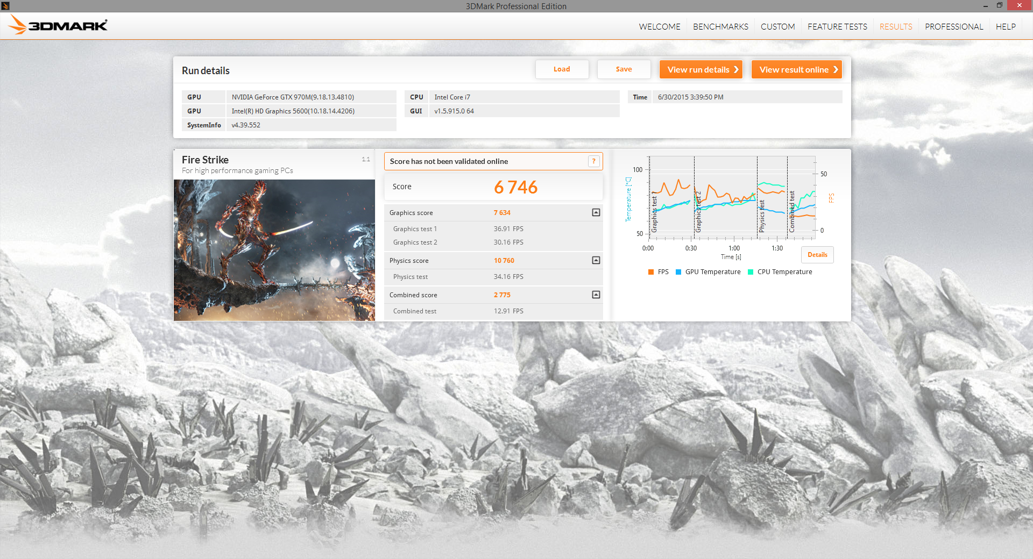The image size is (1033, 559).
Task: Open the Help tab
Action: pyautogui.click(x=1006, y=26)
